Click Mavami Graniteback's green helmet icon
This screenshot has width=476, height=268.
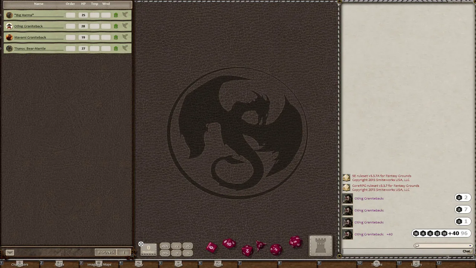tap(116, 37)
